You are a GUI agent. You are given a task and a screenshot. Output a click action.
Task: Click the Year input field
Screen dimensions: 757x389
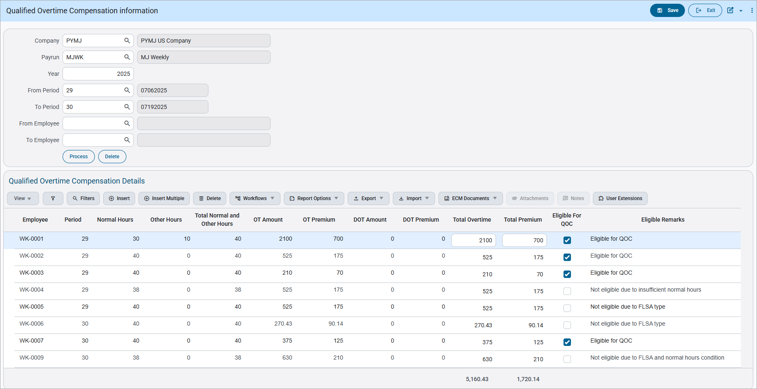98,74
